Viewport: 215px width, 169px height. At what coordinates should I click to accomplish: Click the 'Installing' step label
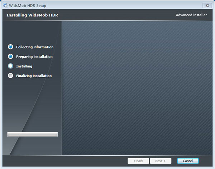24,66
